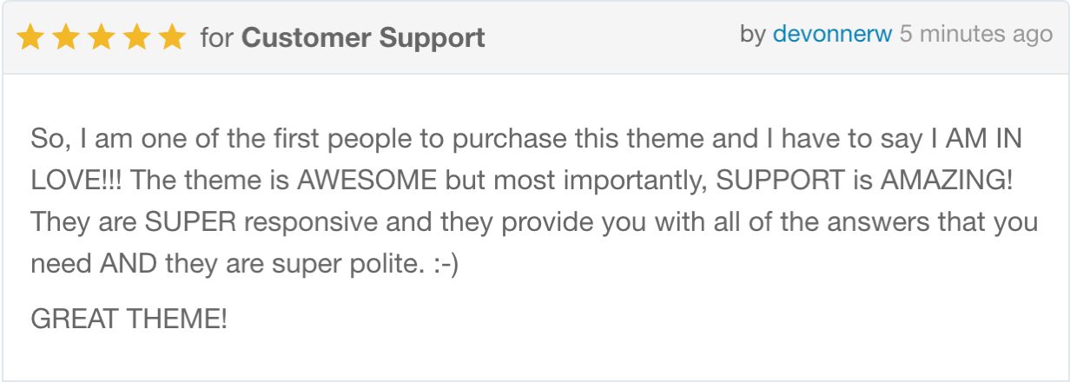1070x382 pixels.
Task: Click the "Customer Support" review category label
Action: [x=363, y=38]
